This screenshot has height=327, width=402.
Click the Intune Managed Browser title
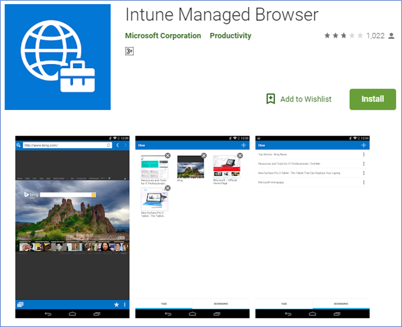[222, 14]
